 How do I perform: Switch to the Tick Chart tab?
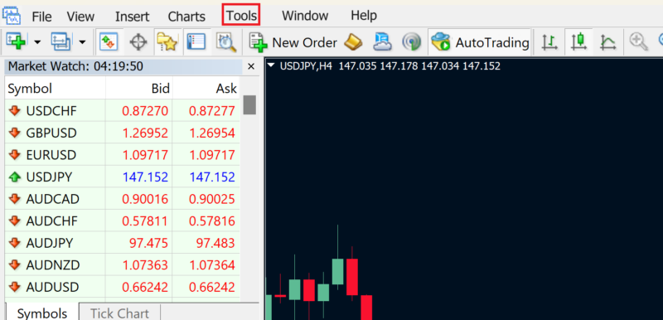click(119, 313)
